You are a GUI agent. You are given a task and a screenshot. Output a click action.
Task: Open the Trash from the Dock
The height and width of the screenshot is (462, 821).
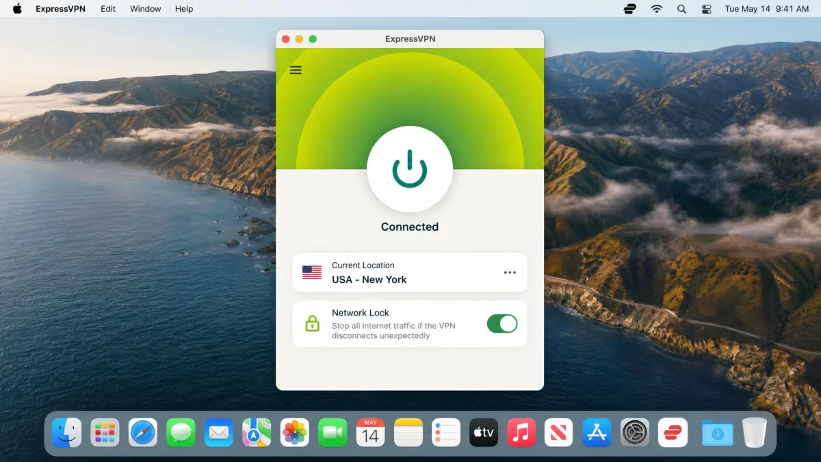click(x=755, y=433)
